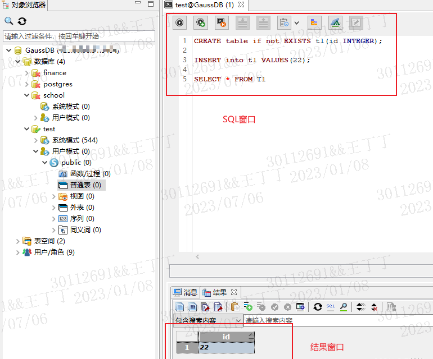Toggle search bar magnifier in results
The width and height of the screenshot is (433, 359).
tap(344, 307)
